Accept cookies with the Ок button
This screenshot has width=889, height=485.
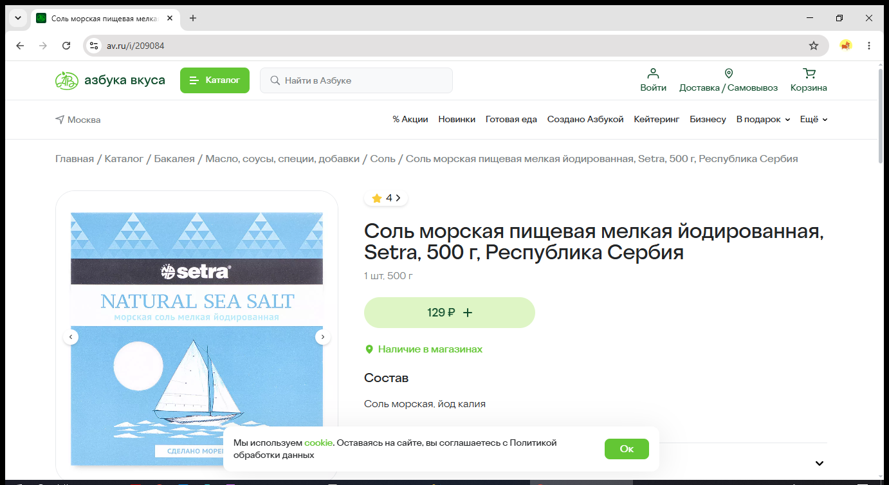point(627,449)
